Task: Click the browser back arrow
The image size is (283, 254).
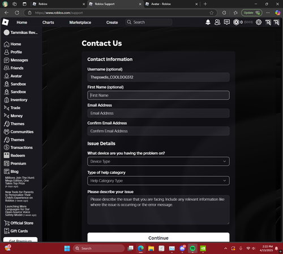Action: pyautogui.click(x=7, y=12)
